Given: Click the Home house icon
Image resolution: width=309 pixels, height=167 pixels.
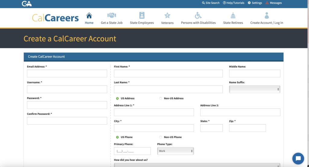Looking at the screenshot, I should (x=89, y=15).
